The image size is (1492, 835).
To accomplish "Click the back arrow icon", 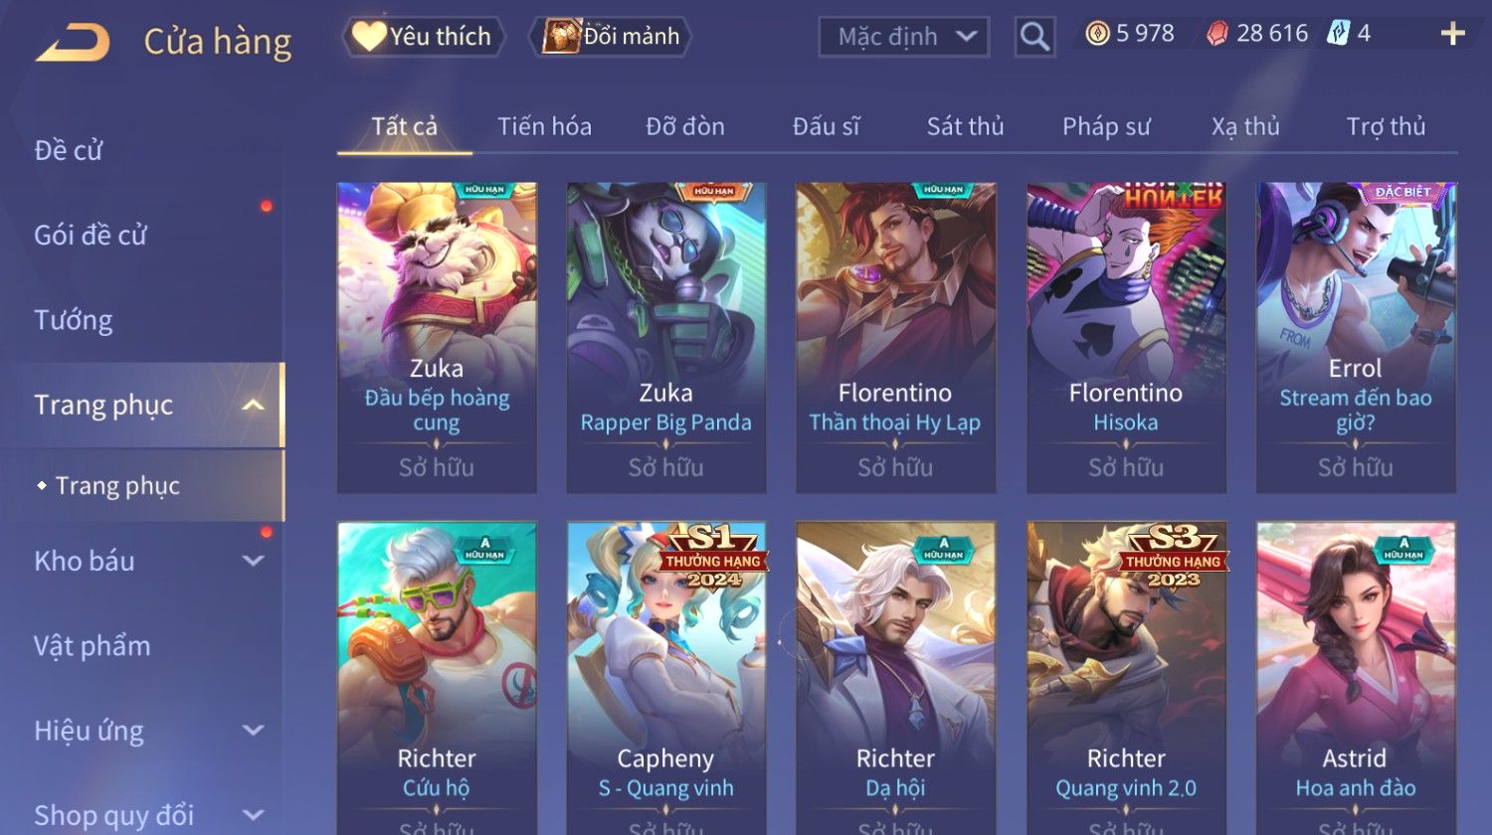I will click(x=73, y=43).
